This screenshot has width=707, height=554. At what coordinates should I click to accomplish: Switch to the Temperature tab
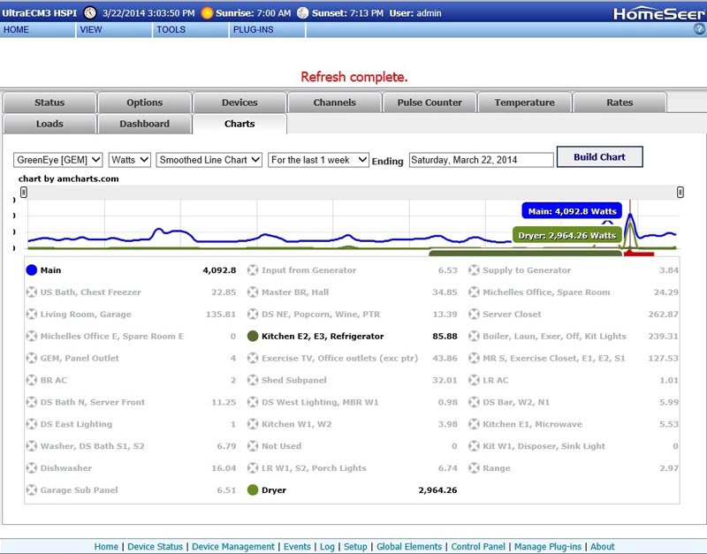(525, 102)
